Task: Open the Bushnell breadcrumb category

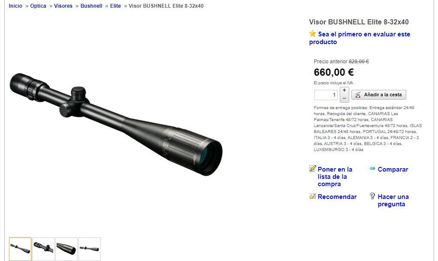Action: [x=91, y=6]
